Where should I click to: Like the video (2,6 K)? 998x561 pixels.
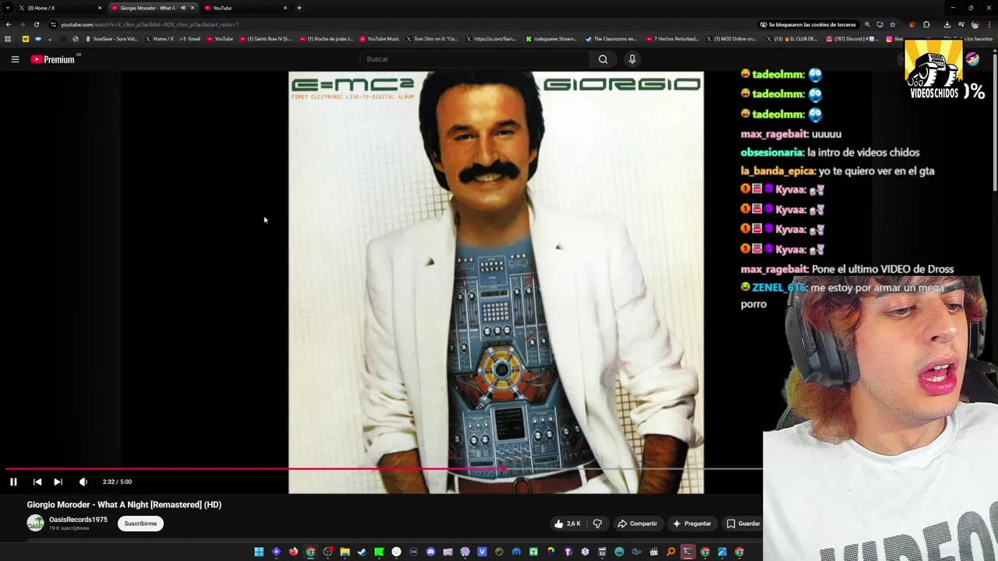tap(568, 524)
